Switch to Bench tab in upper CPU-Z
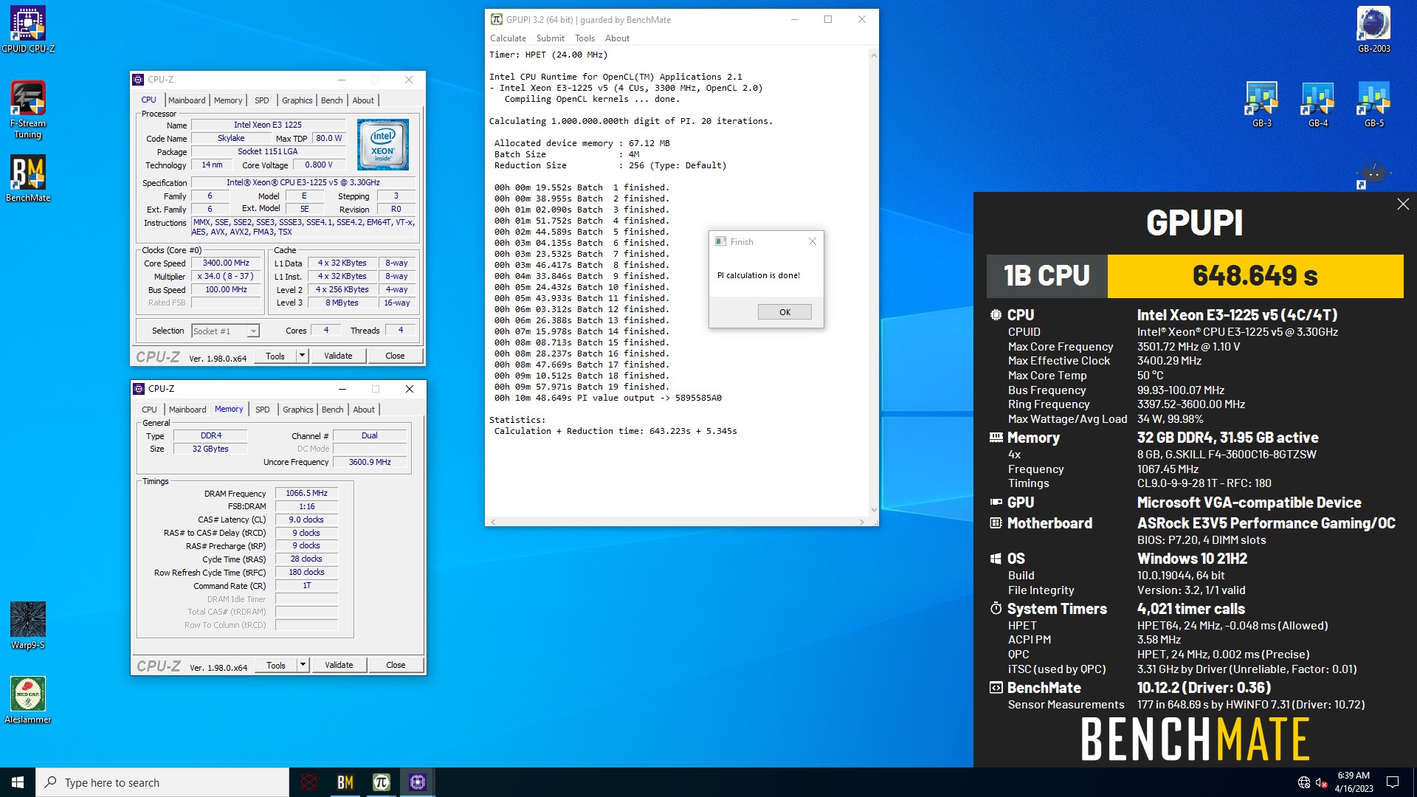Viewport: 1417px width, 797px height. tap(332, 100)
